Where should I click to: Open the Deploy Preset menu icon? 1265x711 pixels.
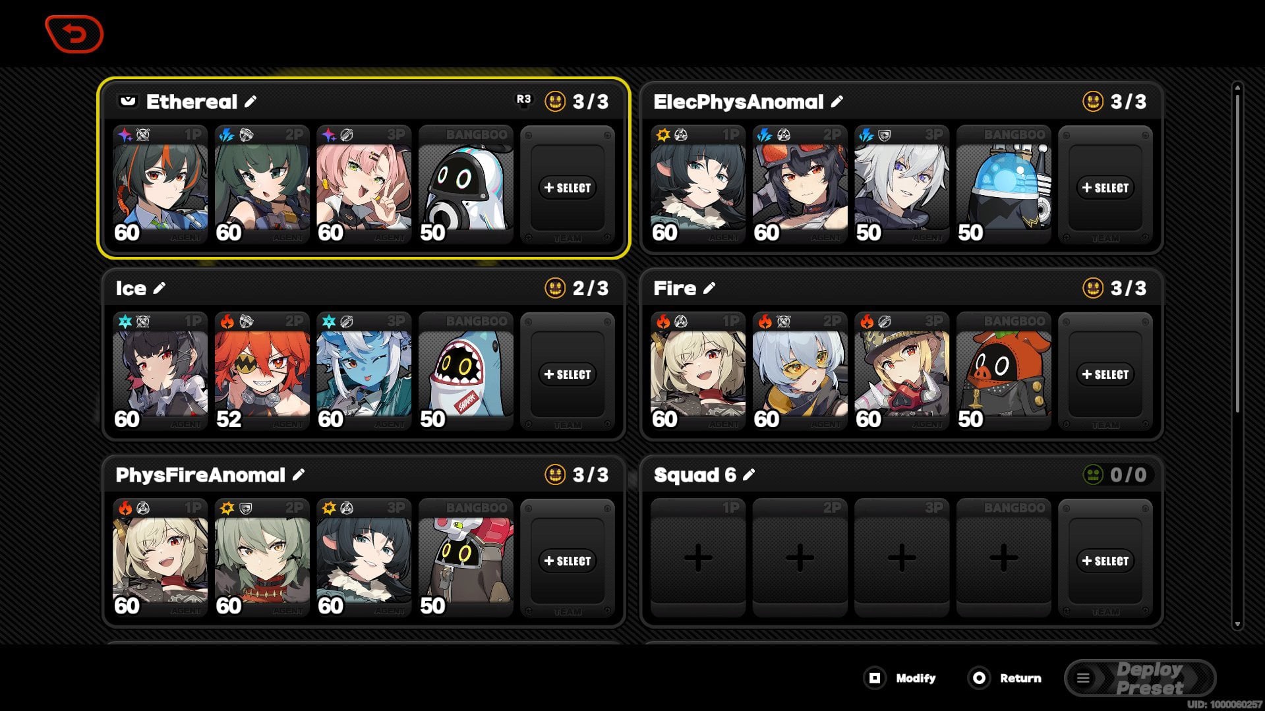[1083, 678]
